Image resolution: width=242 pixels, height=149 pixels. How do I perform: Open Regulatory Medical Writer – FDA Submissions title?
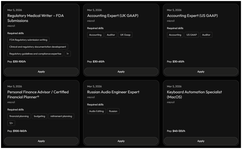pyautogui.click(x=35, y=18)
